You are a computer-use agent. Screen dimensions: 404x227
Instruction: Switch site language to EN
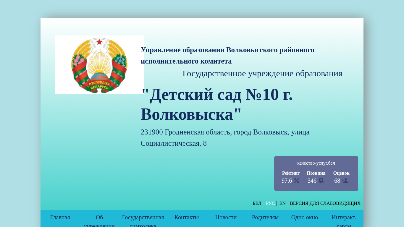[x=282, y=203]
